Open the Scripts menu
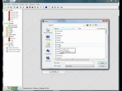Viewport: 122px width, 91px height. click(x=22, y=4)
